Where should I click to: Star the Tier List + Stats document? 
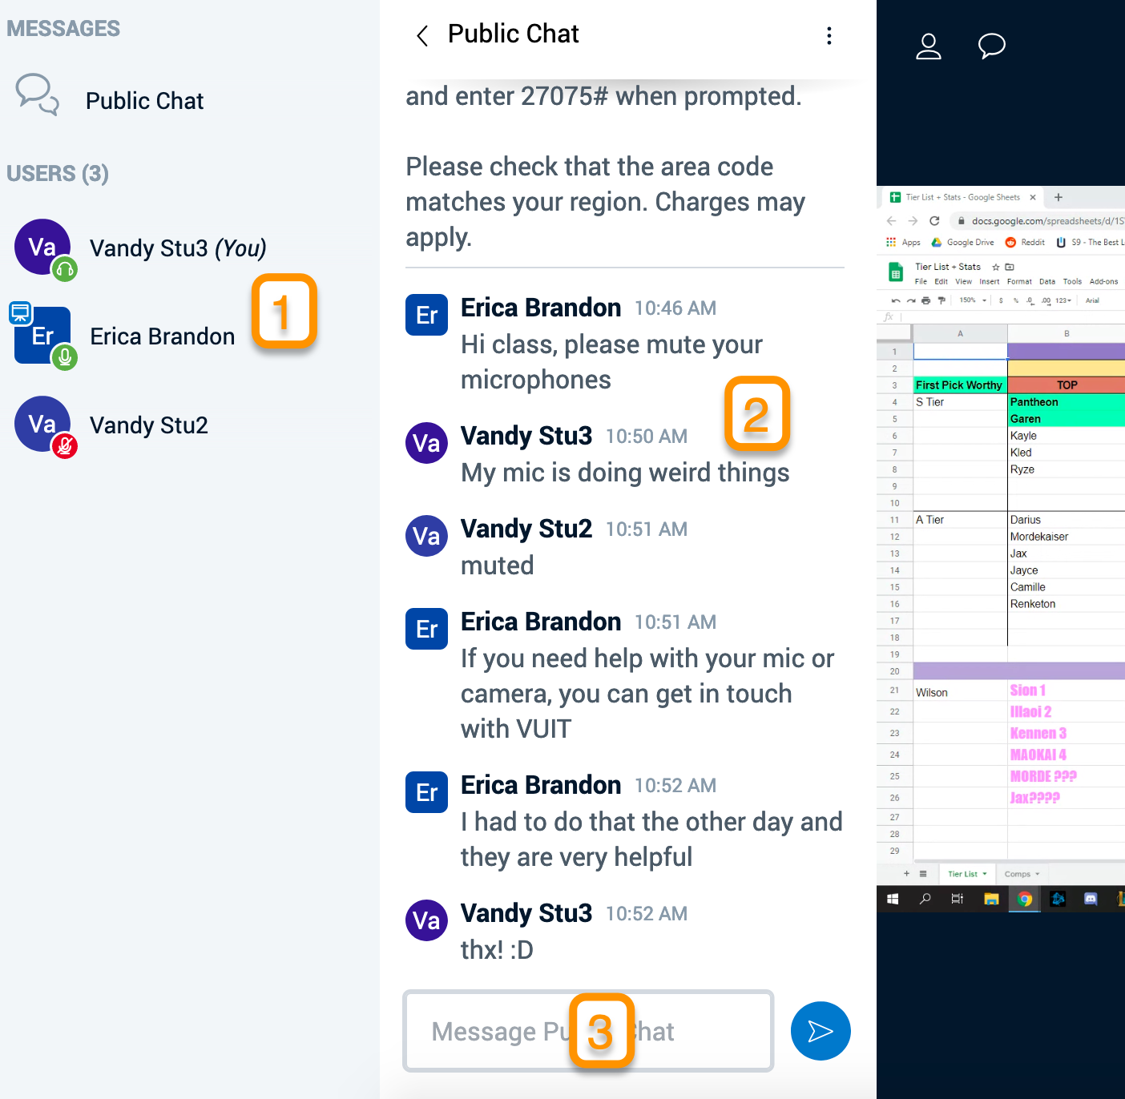pyautogui.click(x=996, y=267)
